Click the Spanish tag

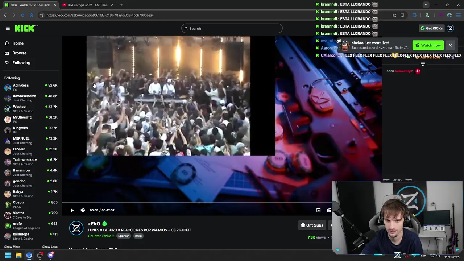(124, 236)
